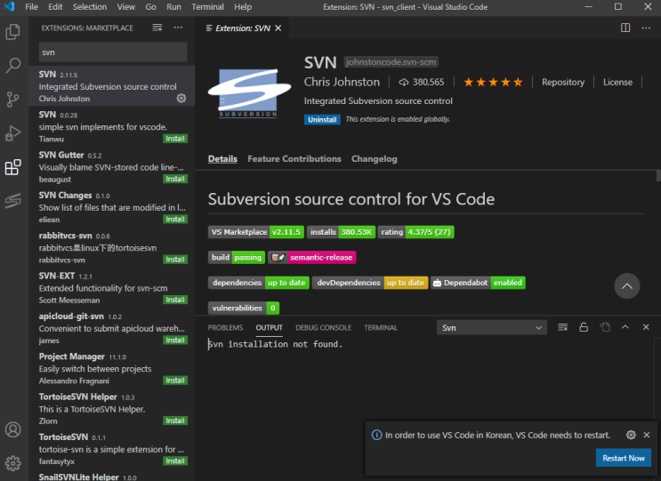Viewport: 661px width, 481px height.
Task: Install Project Manager extension
Action: [175, 381]
